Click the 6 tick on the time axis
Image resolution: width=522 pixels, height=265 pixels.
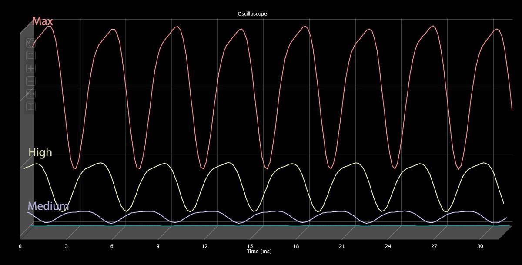pos(112,246)
